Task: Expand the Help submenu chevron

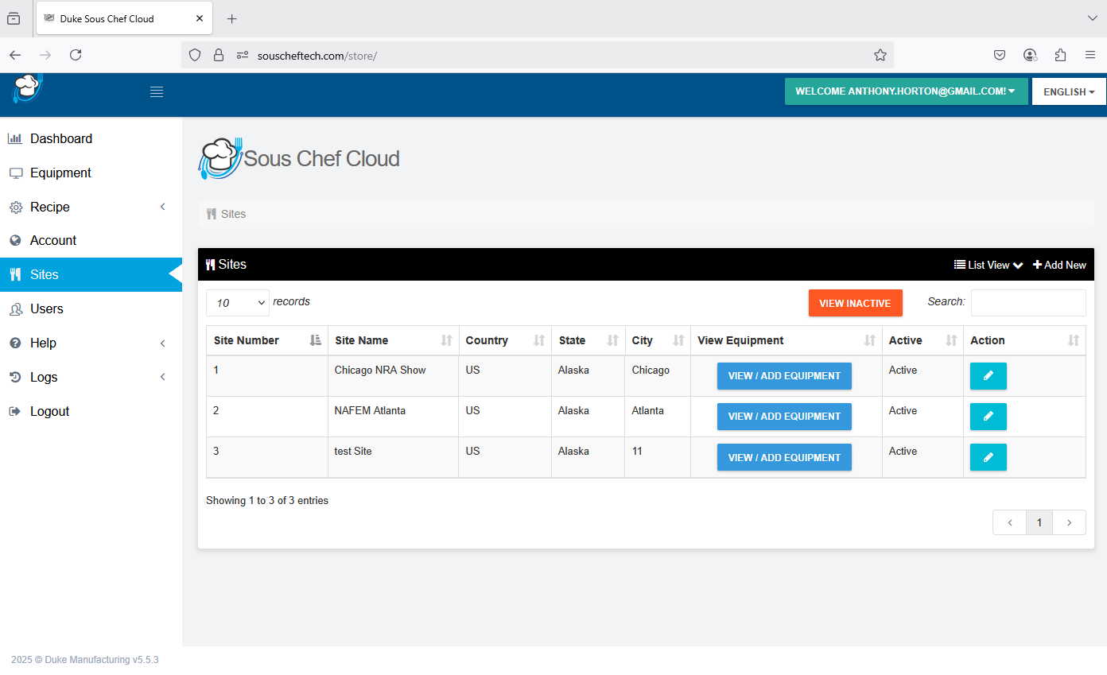Action: tap(163, 343)
